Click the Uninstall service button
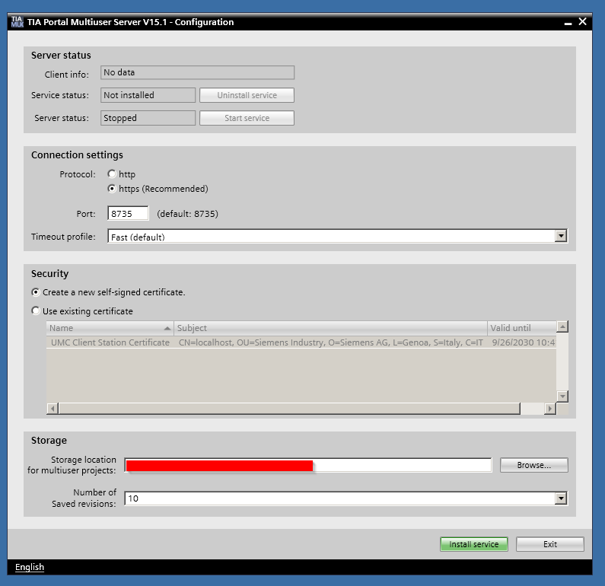The image size is (605, 586). [247, 95]
